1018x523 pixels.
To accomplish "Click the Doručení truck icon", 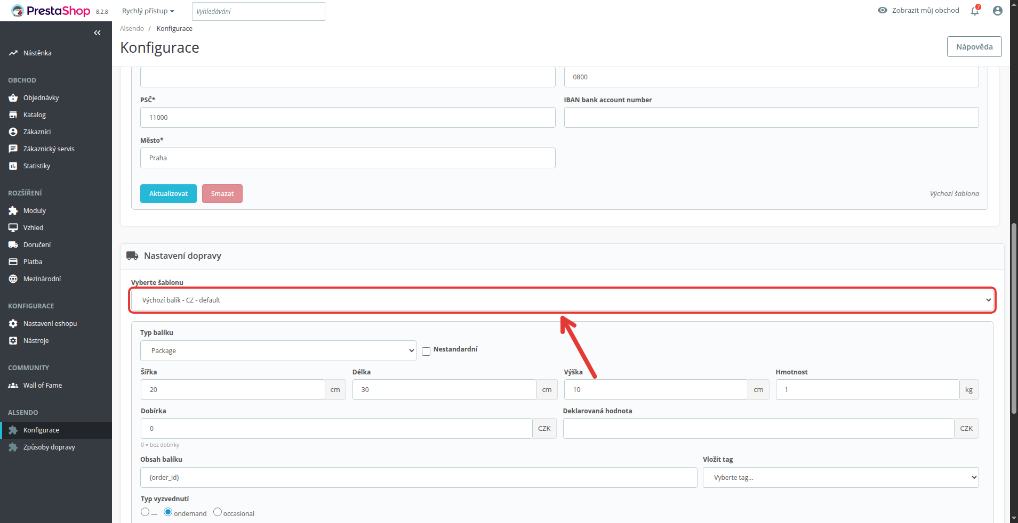I will coord(13,245).
